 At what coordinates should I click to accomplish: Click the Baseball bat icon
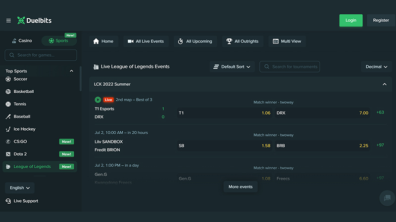click(x=8, y=116)
